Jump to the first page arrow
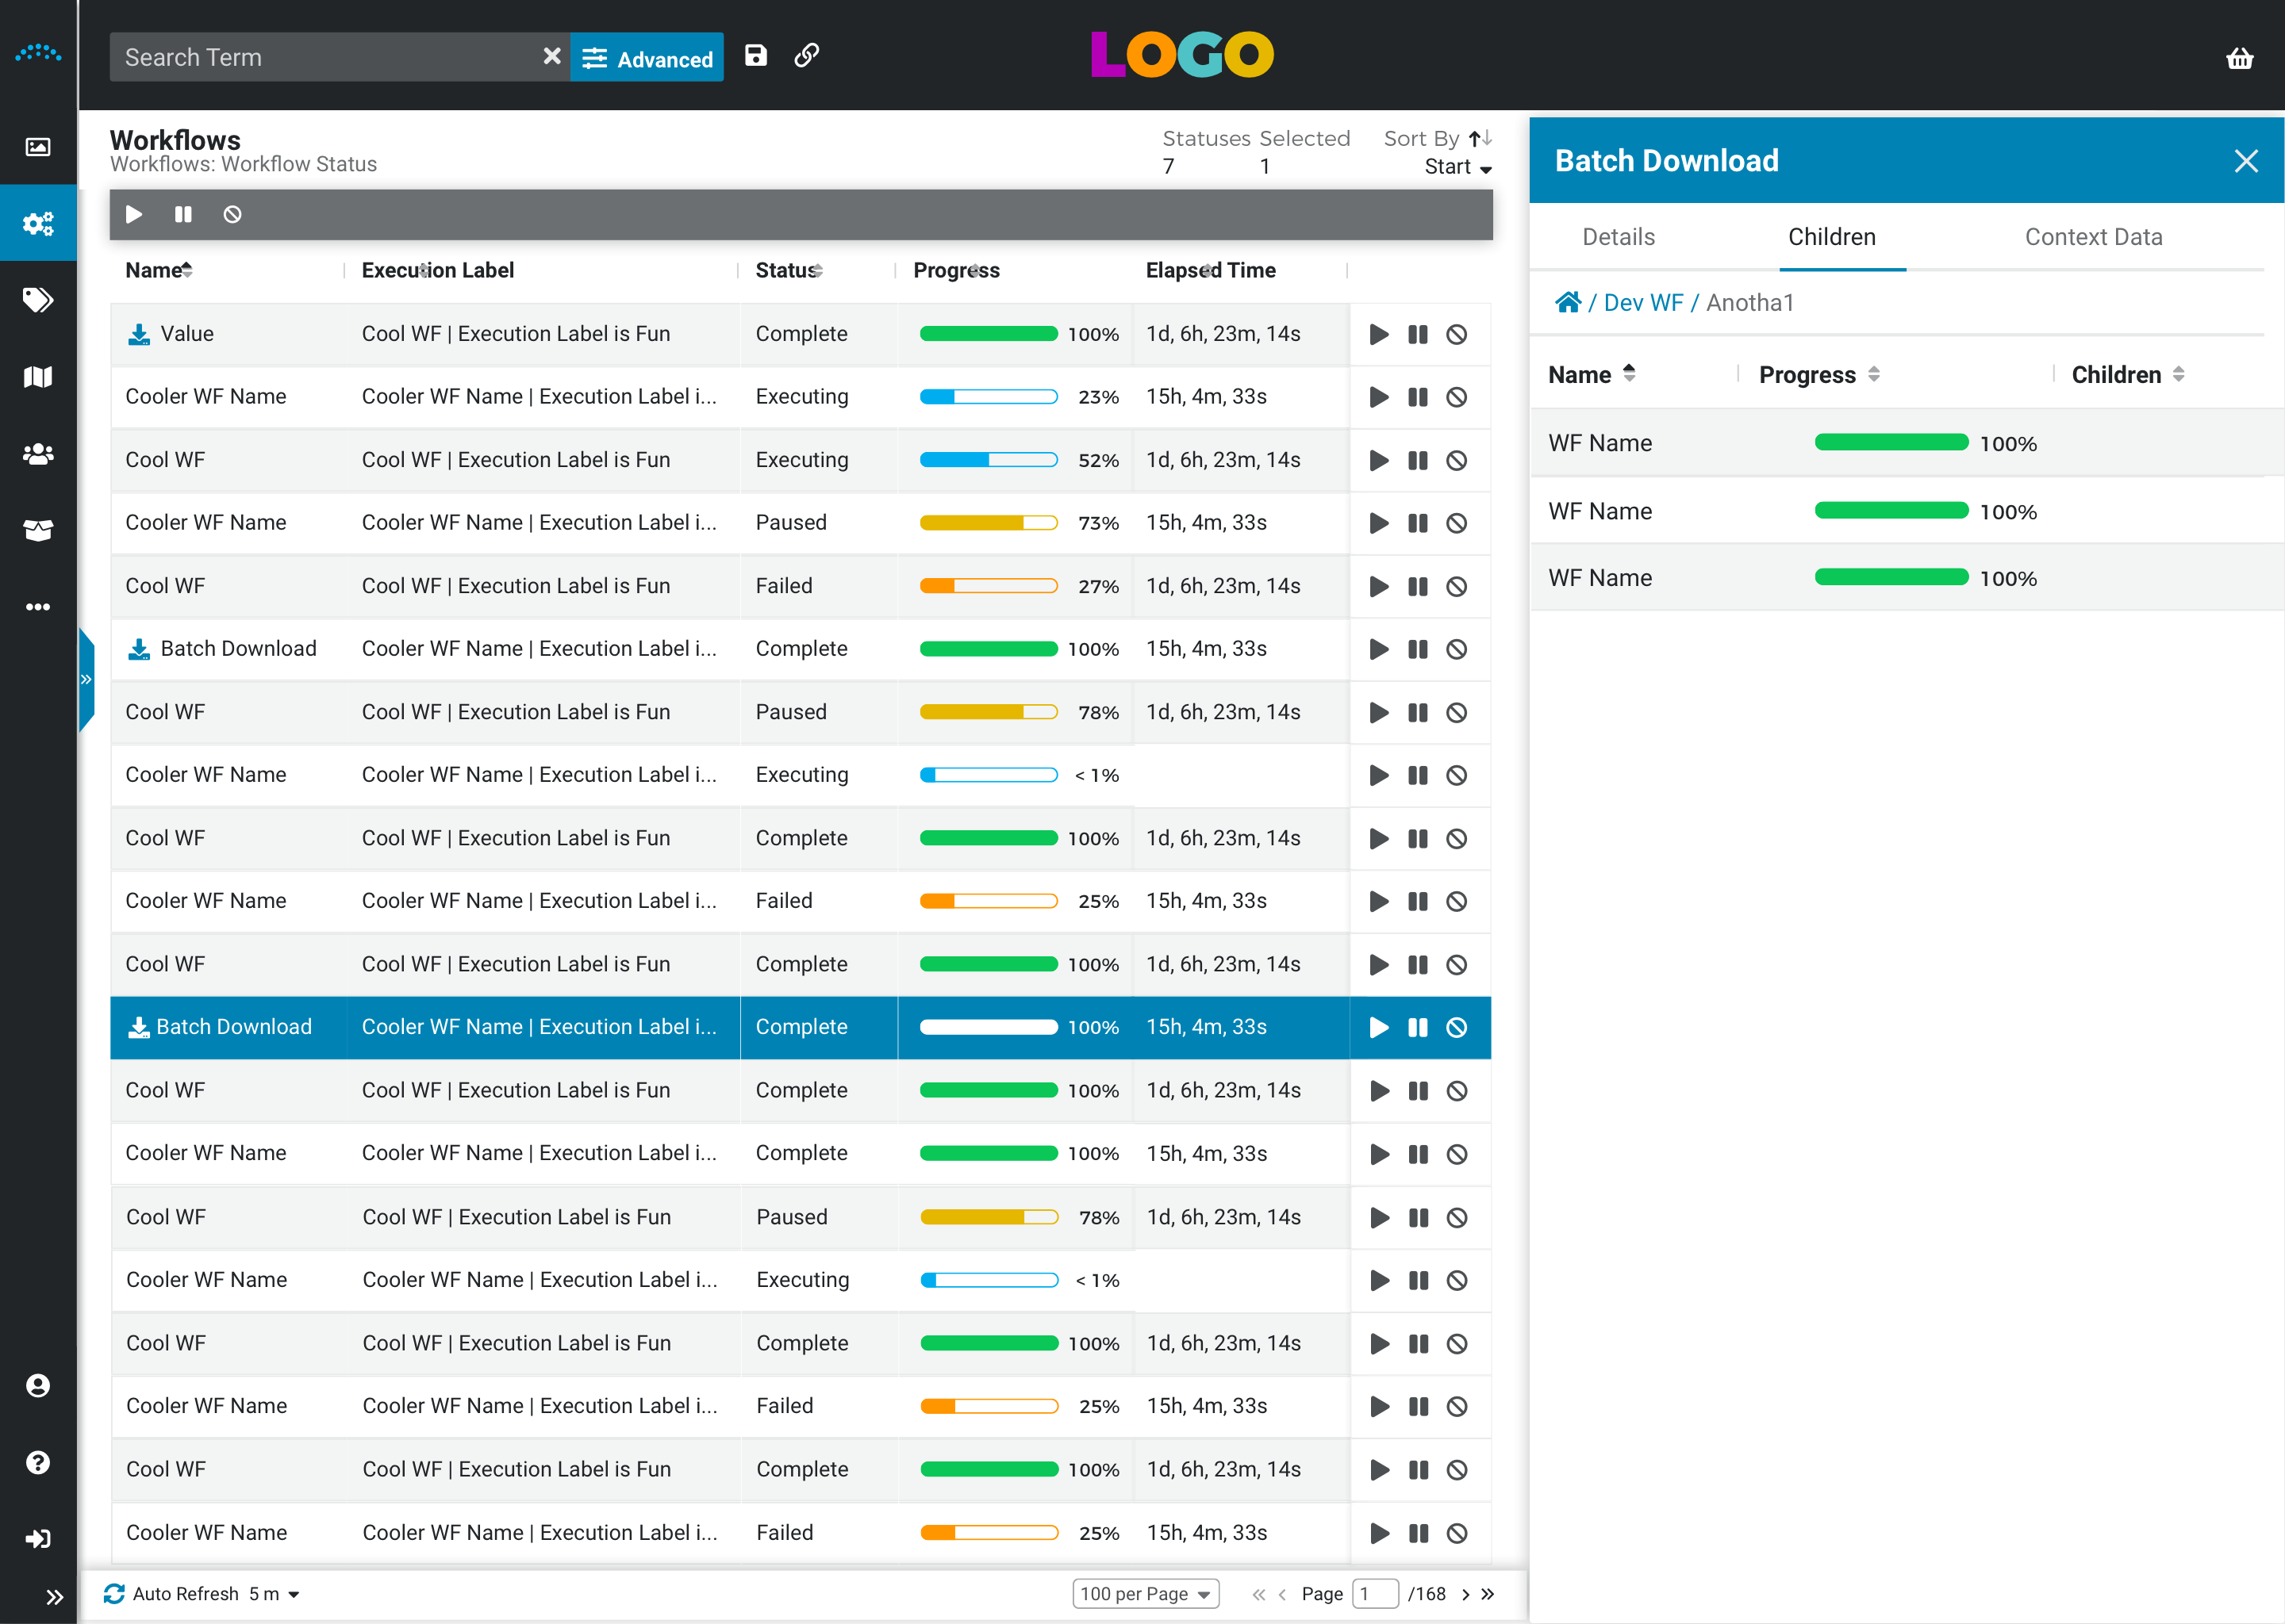This screenshot has width=2285, height=1624. 1258,1594
